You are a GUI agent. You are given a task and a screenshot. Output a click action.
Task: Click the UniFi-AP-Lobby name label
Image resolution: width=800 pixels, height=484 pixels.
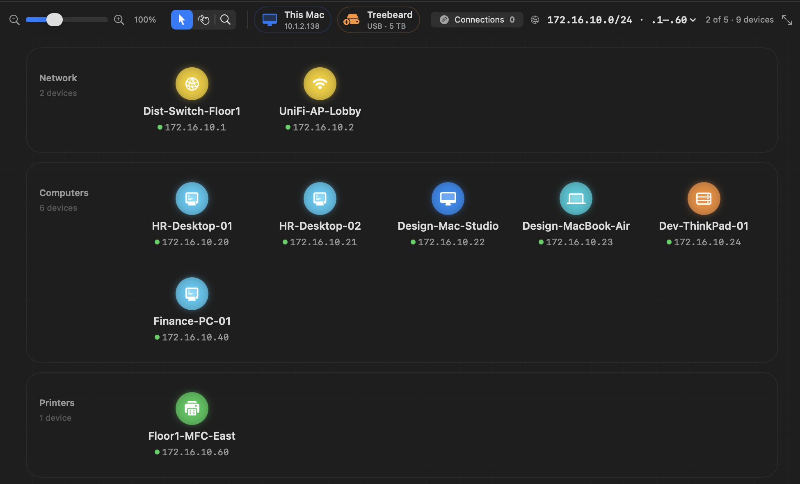pos(320,111)
